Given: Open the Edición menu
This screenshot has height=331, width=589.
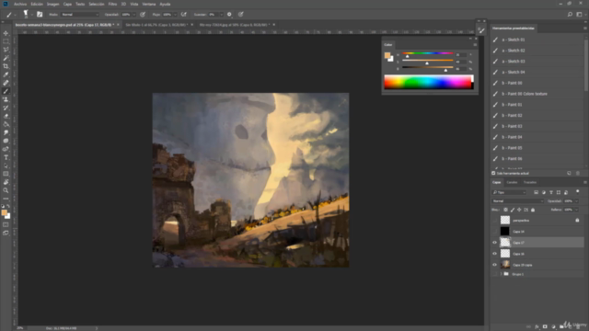Looking at the screenshot, I should (x=37, y=4).
